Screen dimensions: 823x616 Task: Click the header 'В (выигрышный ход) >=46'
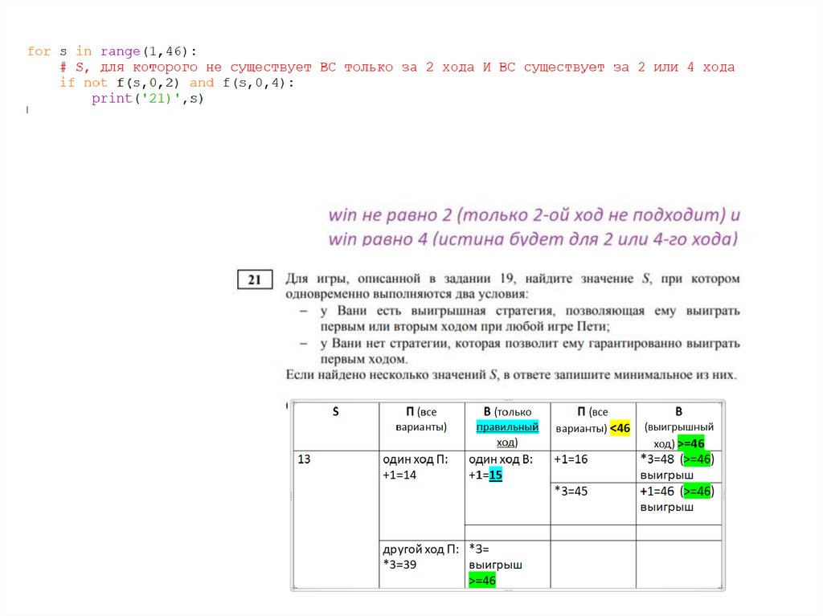[678, 427]
